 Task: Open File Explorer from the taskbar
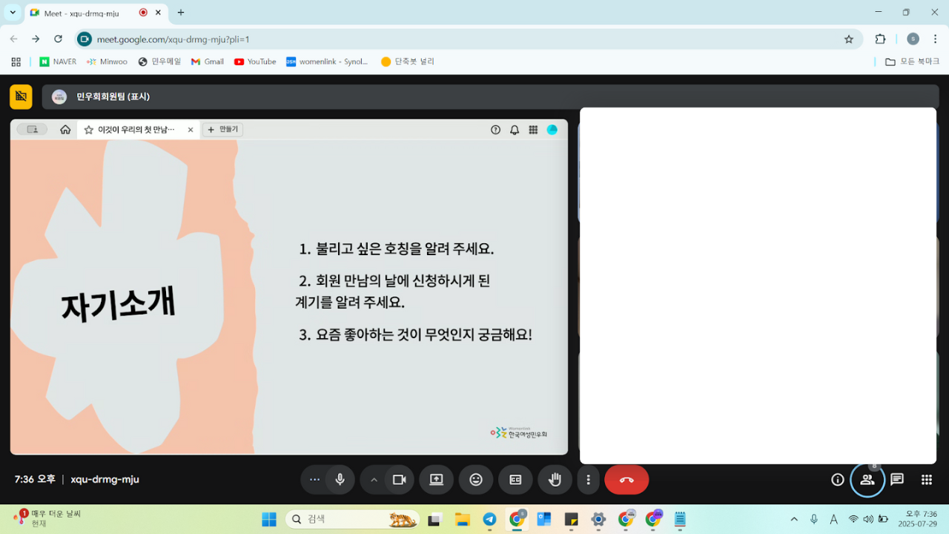(463, 519)
